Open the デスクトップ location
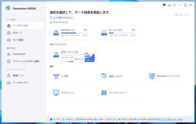This screenshot has width=196, height=124. point(72,93)
